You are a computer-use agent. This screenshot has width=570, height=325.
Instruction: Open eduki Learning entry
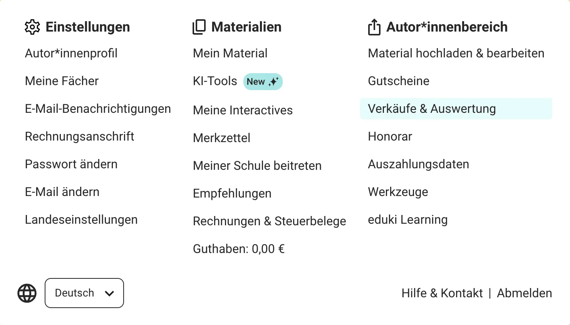tap(407, 219)
